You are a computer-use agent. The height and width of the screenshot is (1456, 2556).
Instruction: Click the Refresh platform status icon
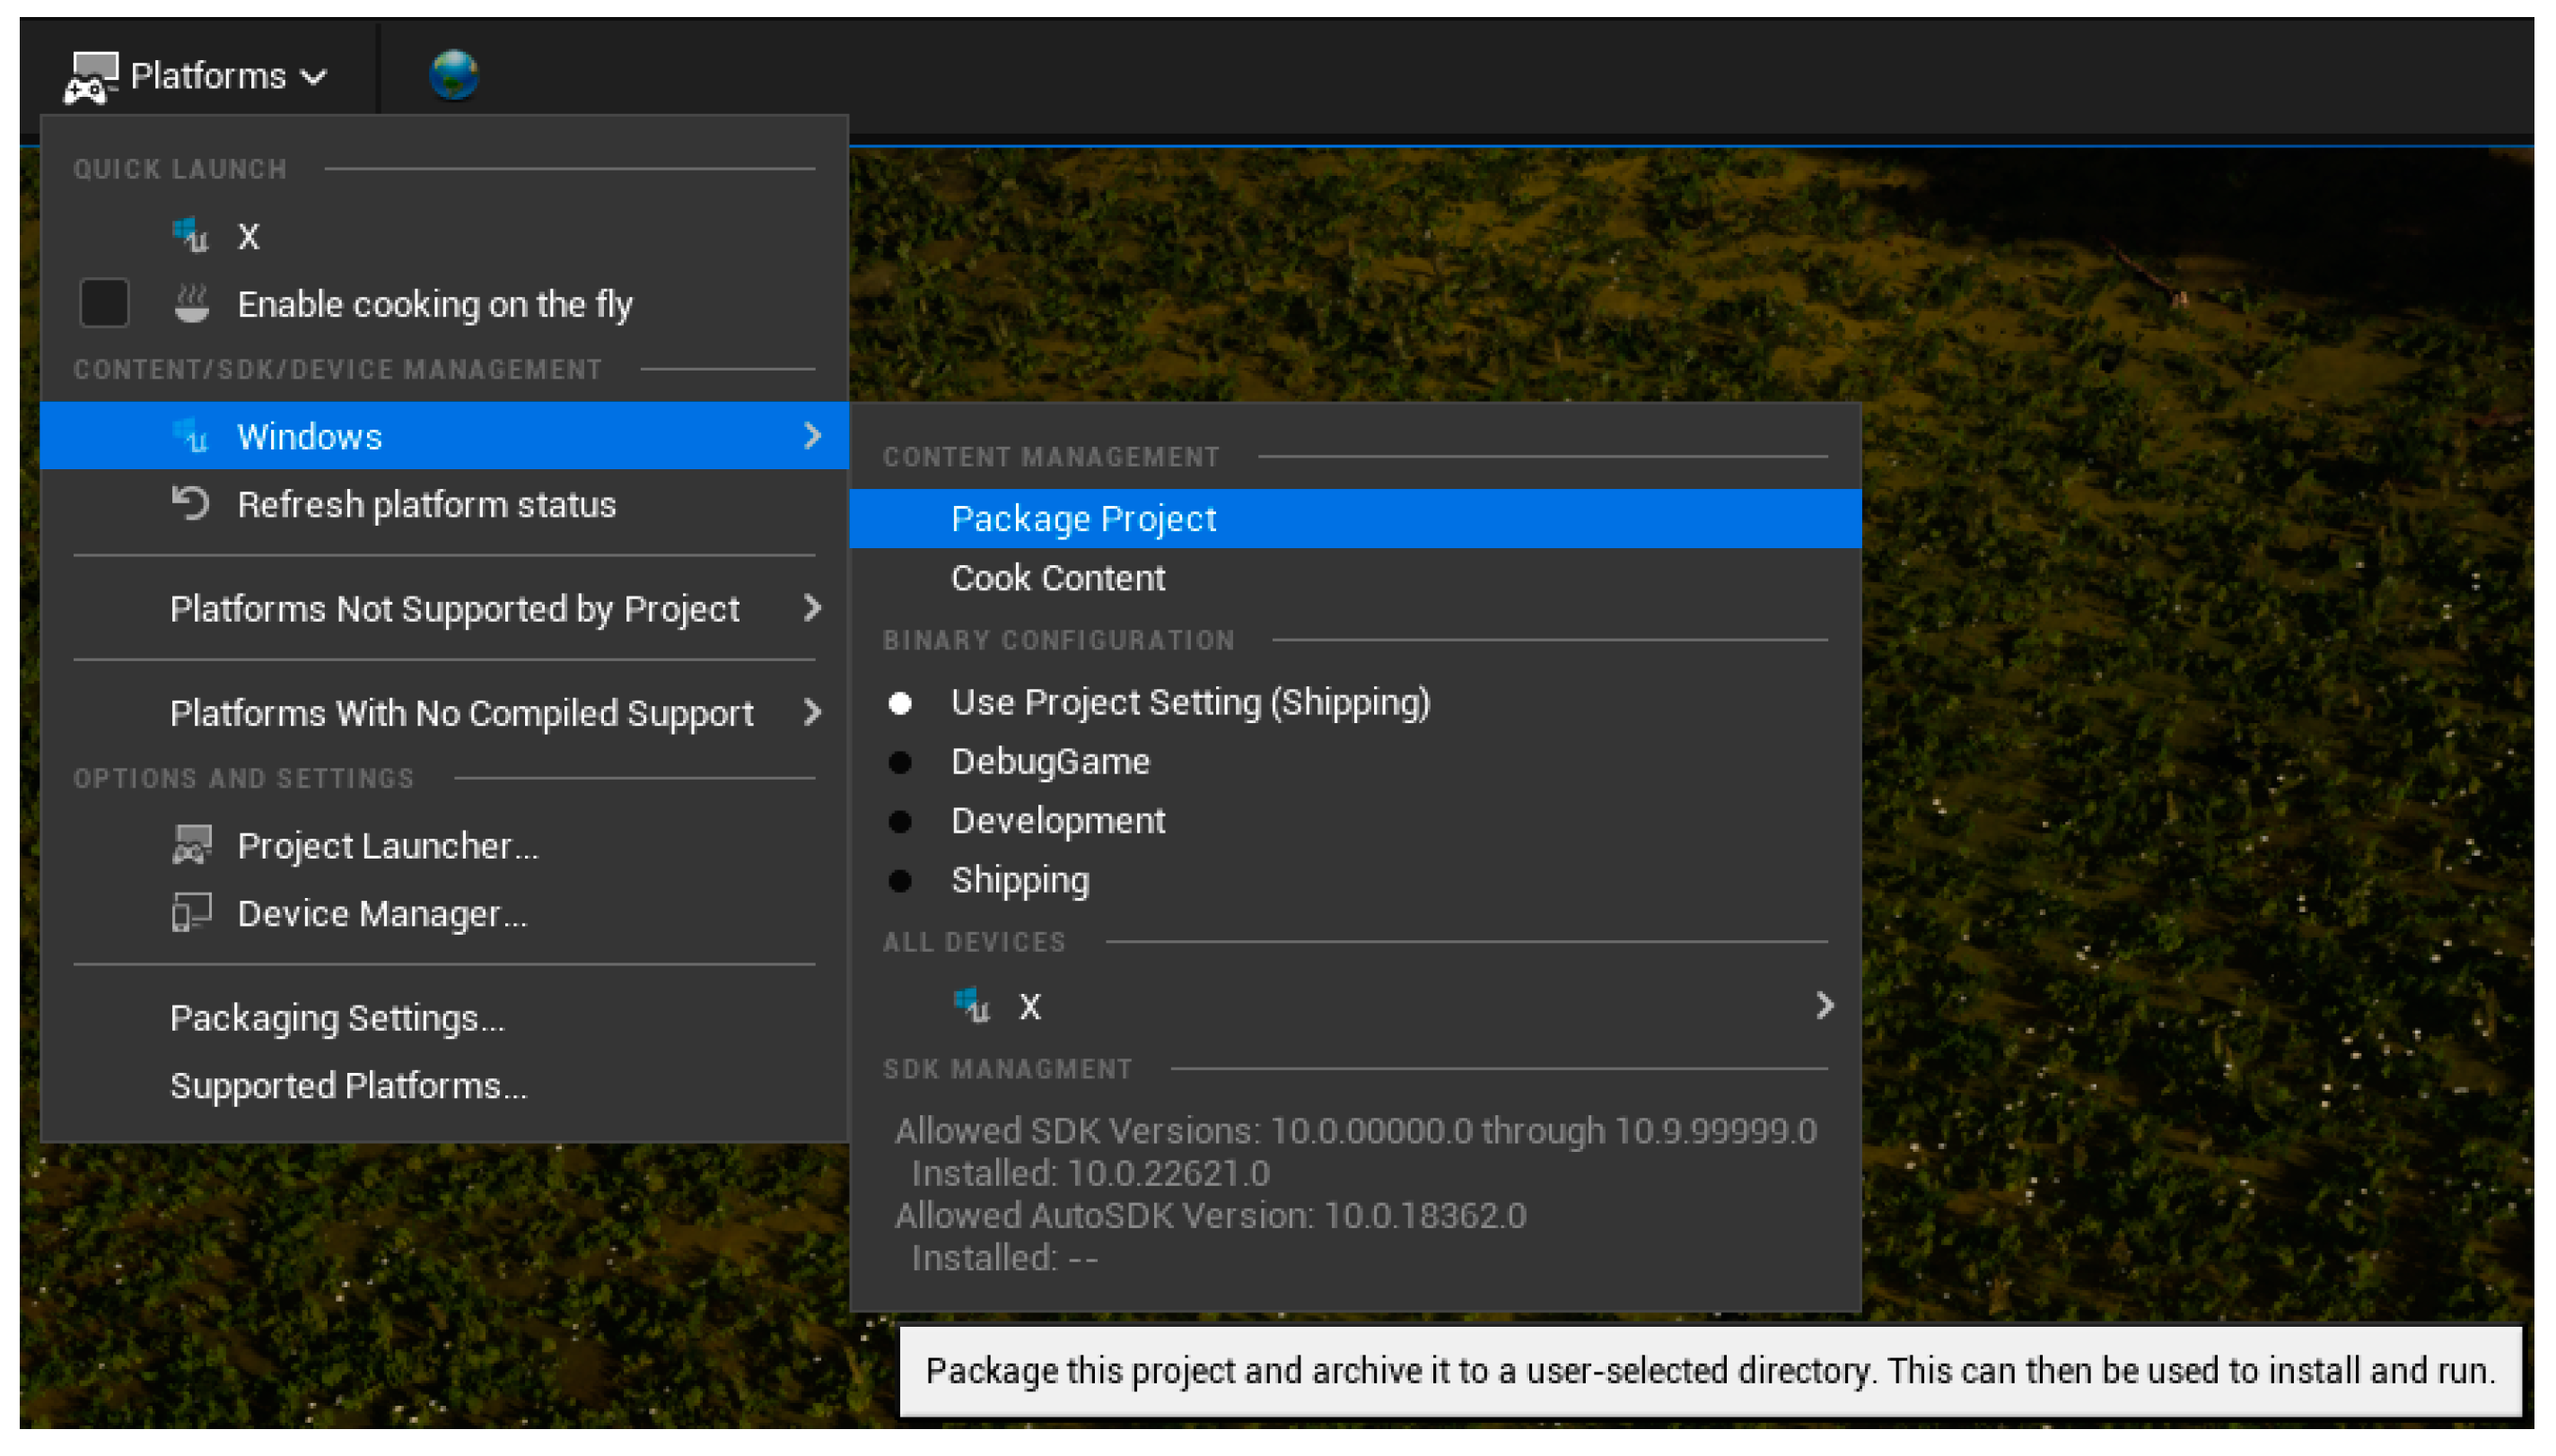[x=190, y=504]
